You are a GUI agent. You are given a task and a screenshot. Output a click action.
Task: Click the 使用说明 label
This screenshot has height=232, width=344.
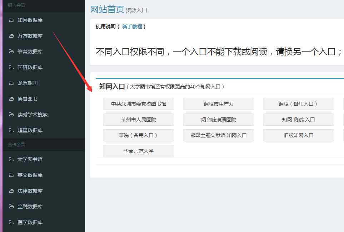point(106,26)
